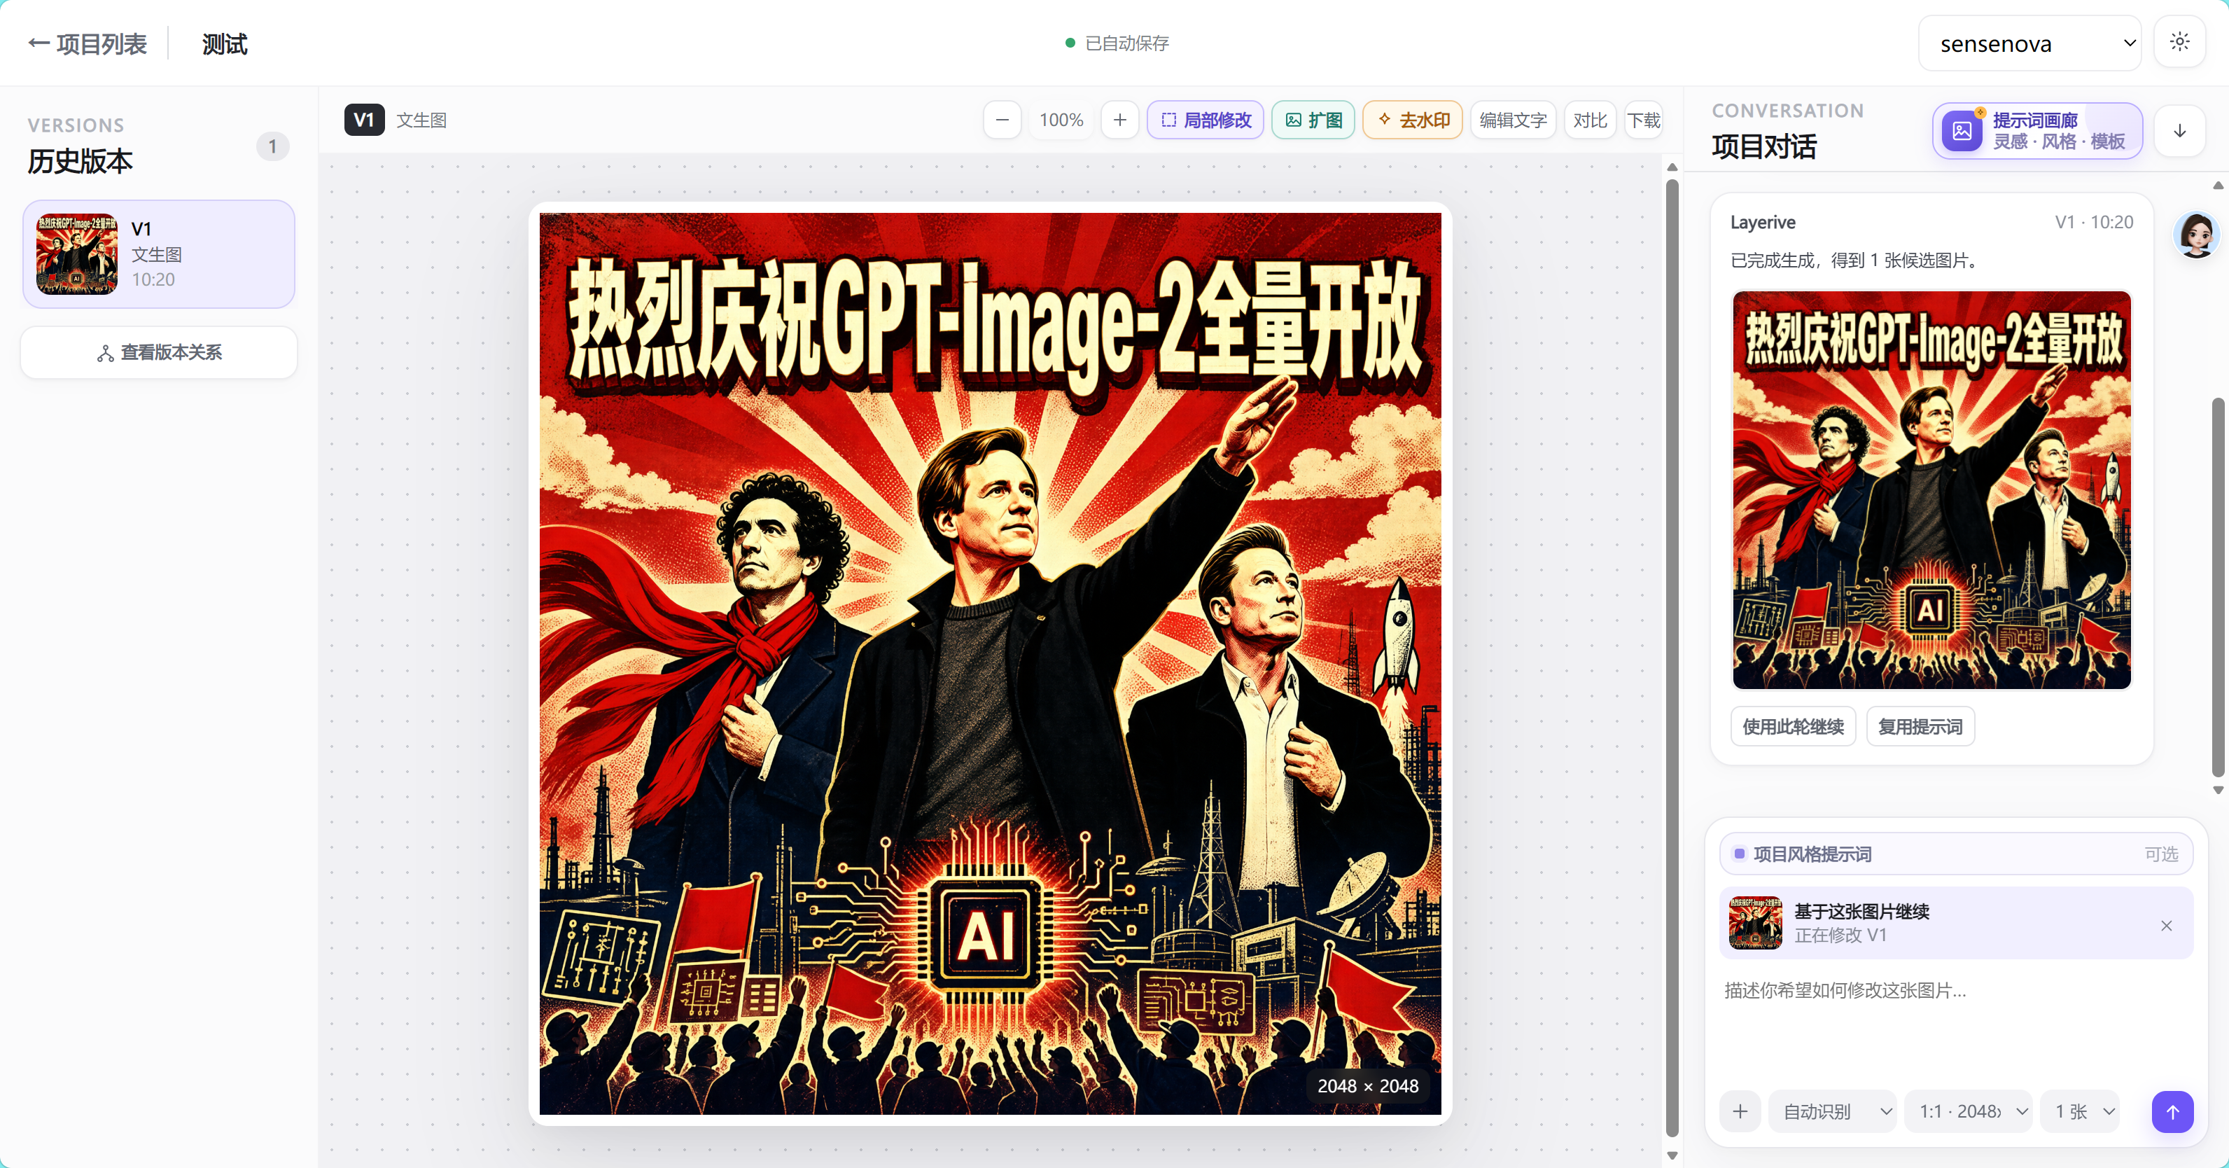
Task: Activate 去水印 tool
Action: point(1412,120)
